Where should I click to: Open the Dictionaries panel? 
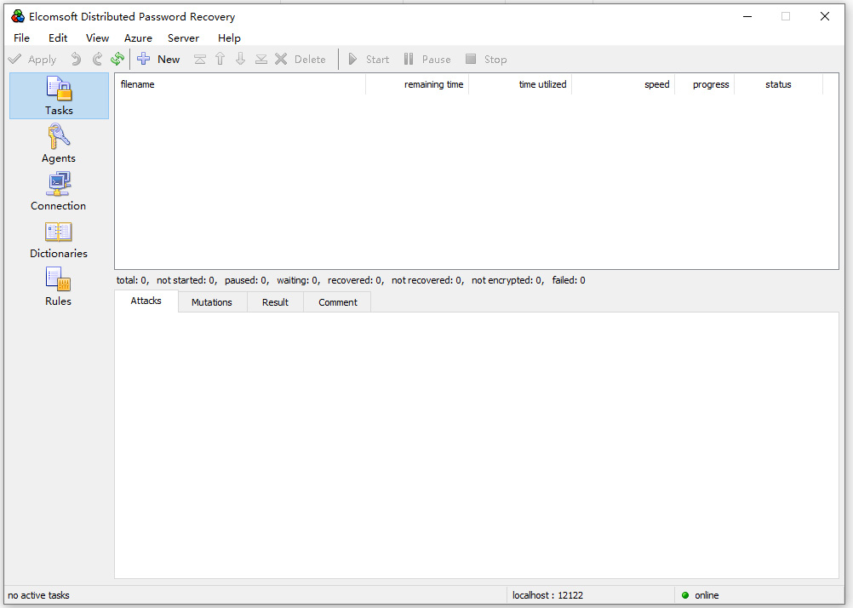pos(58,238)
